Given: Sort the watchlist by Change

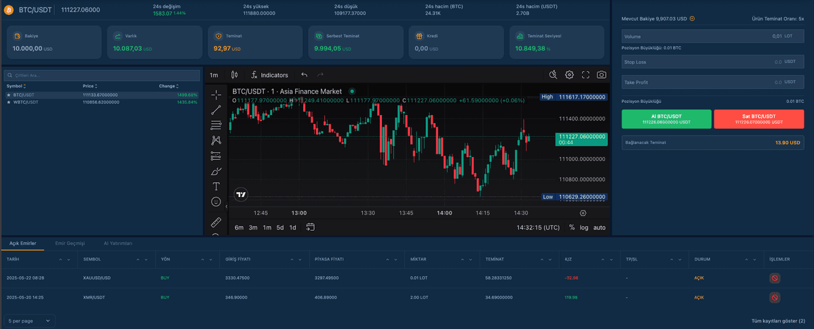Looking at the screenshot, I should tap(169, 87).
